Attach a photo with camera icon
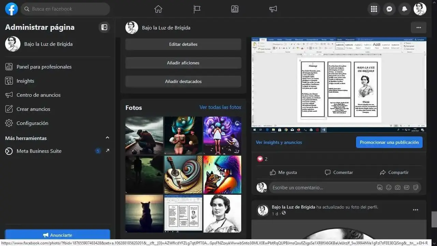The image size is (437, 246). [398, 188]
